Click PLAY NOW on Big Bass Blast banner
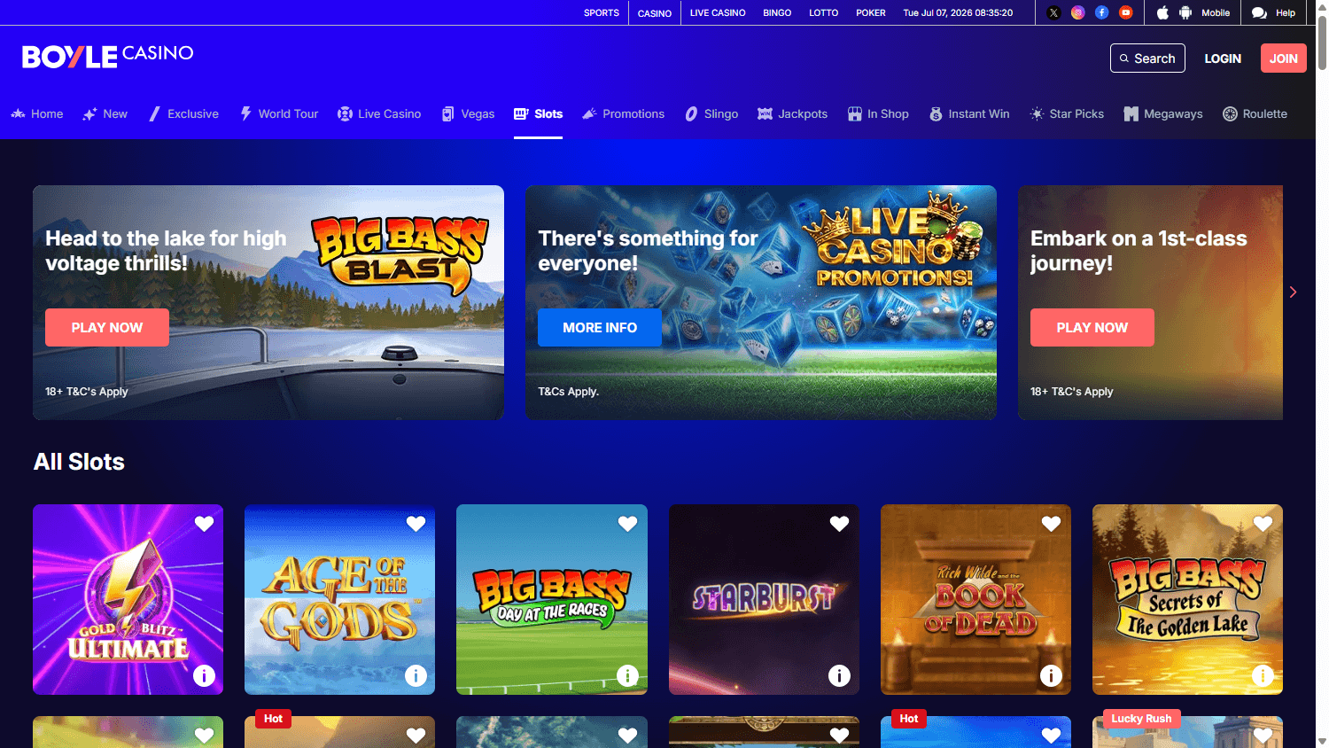Screen dimensions: 1329x748 tap(107, 327)
